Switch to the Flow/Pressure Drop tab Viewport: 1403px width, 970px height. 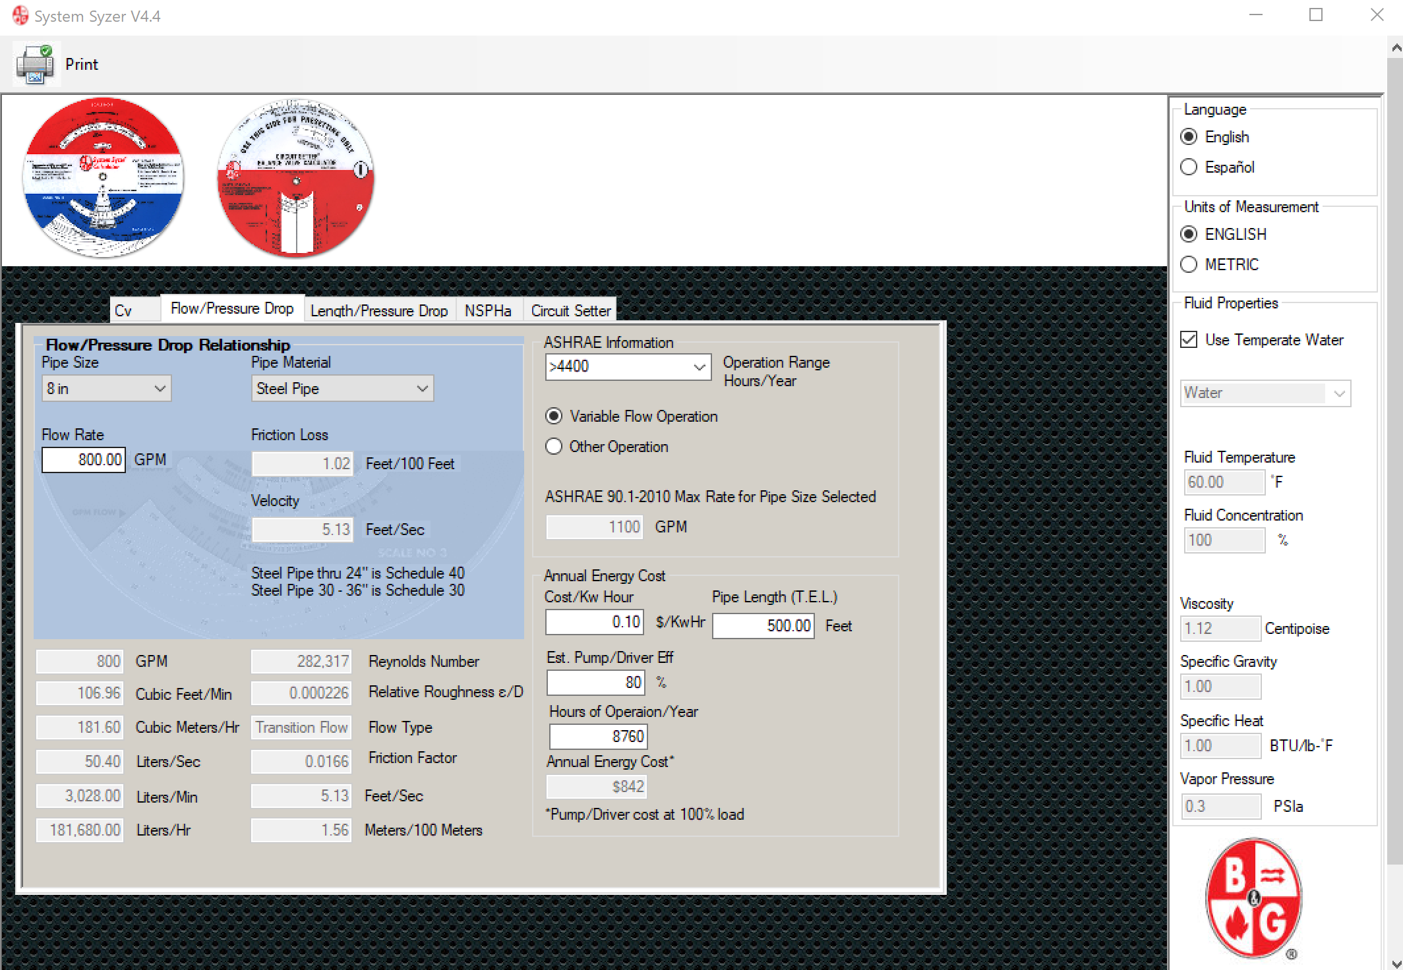pyautogui.click(x=232, y=308)
